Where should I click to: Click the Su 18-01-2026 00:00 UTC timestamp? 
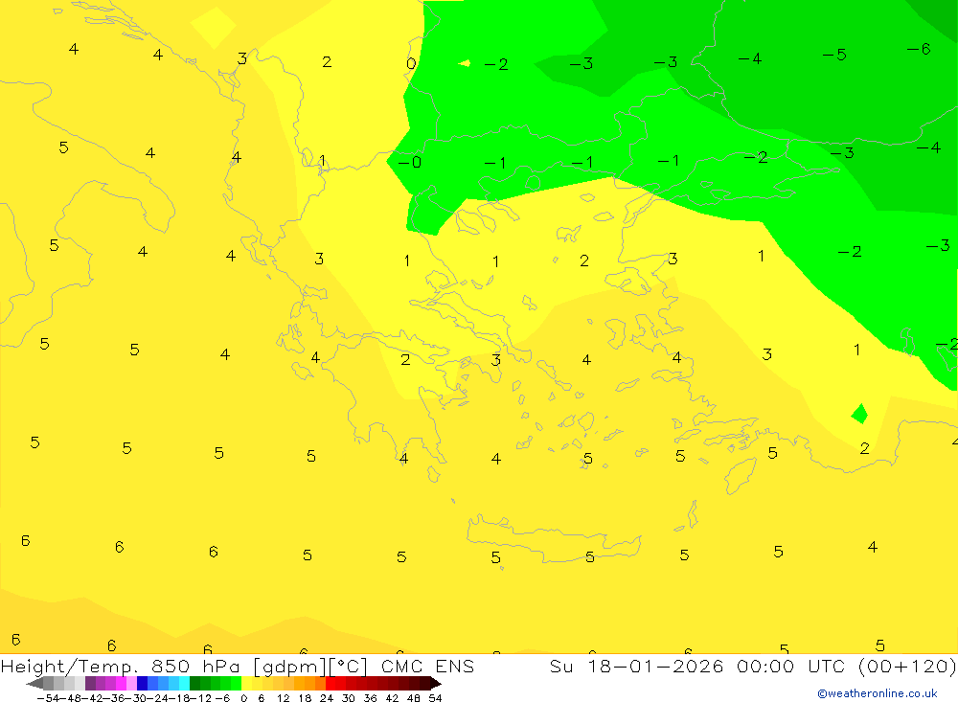tap(696, 666)
